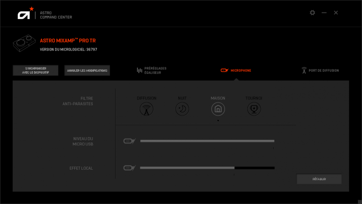The image size is (362, 204).
Task: Click the equalizer bars icon
Action: [x=139, y=70]
